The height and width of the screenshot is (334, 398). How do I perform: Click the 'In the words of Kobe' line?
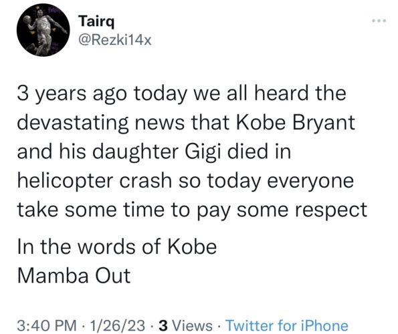tap(117, 246)
